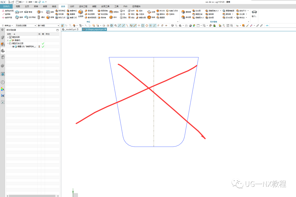Image resolution: width=296 pixels, height=197 pixels.
Task: Open the 菜单(M) dropdown in selection bar
Action: [x=7, y=25]
